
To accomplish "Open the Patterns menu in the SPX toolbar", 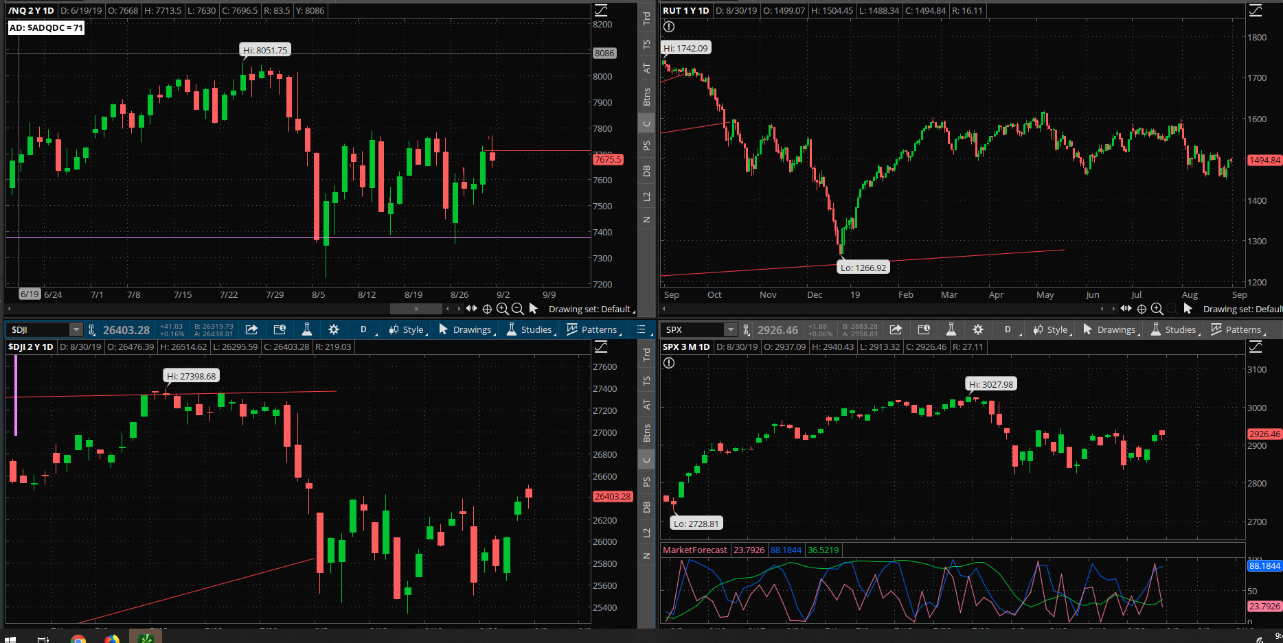I will tap(1238, 329).
